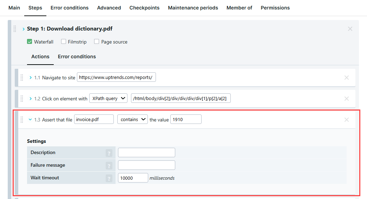This screenshot has width=367, height=199.
Task: Open the Checkpoints tab
Action: [144, 8]
